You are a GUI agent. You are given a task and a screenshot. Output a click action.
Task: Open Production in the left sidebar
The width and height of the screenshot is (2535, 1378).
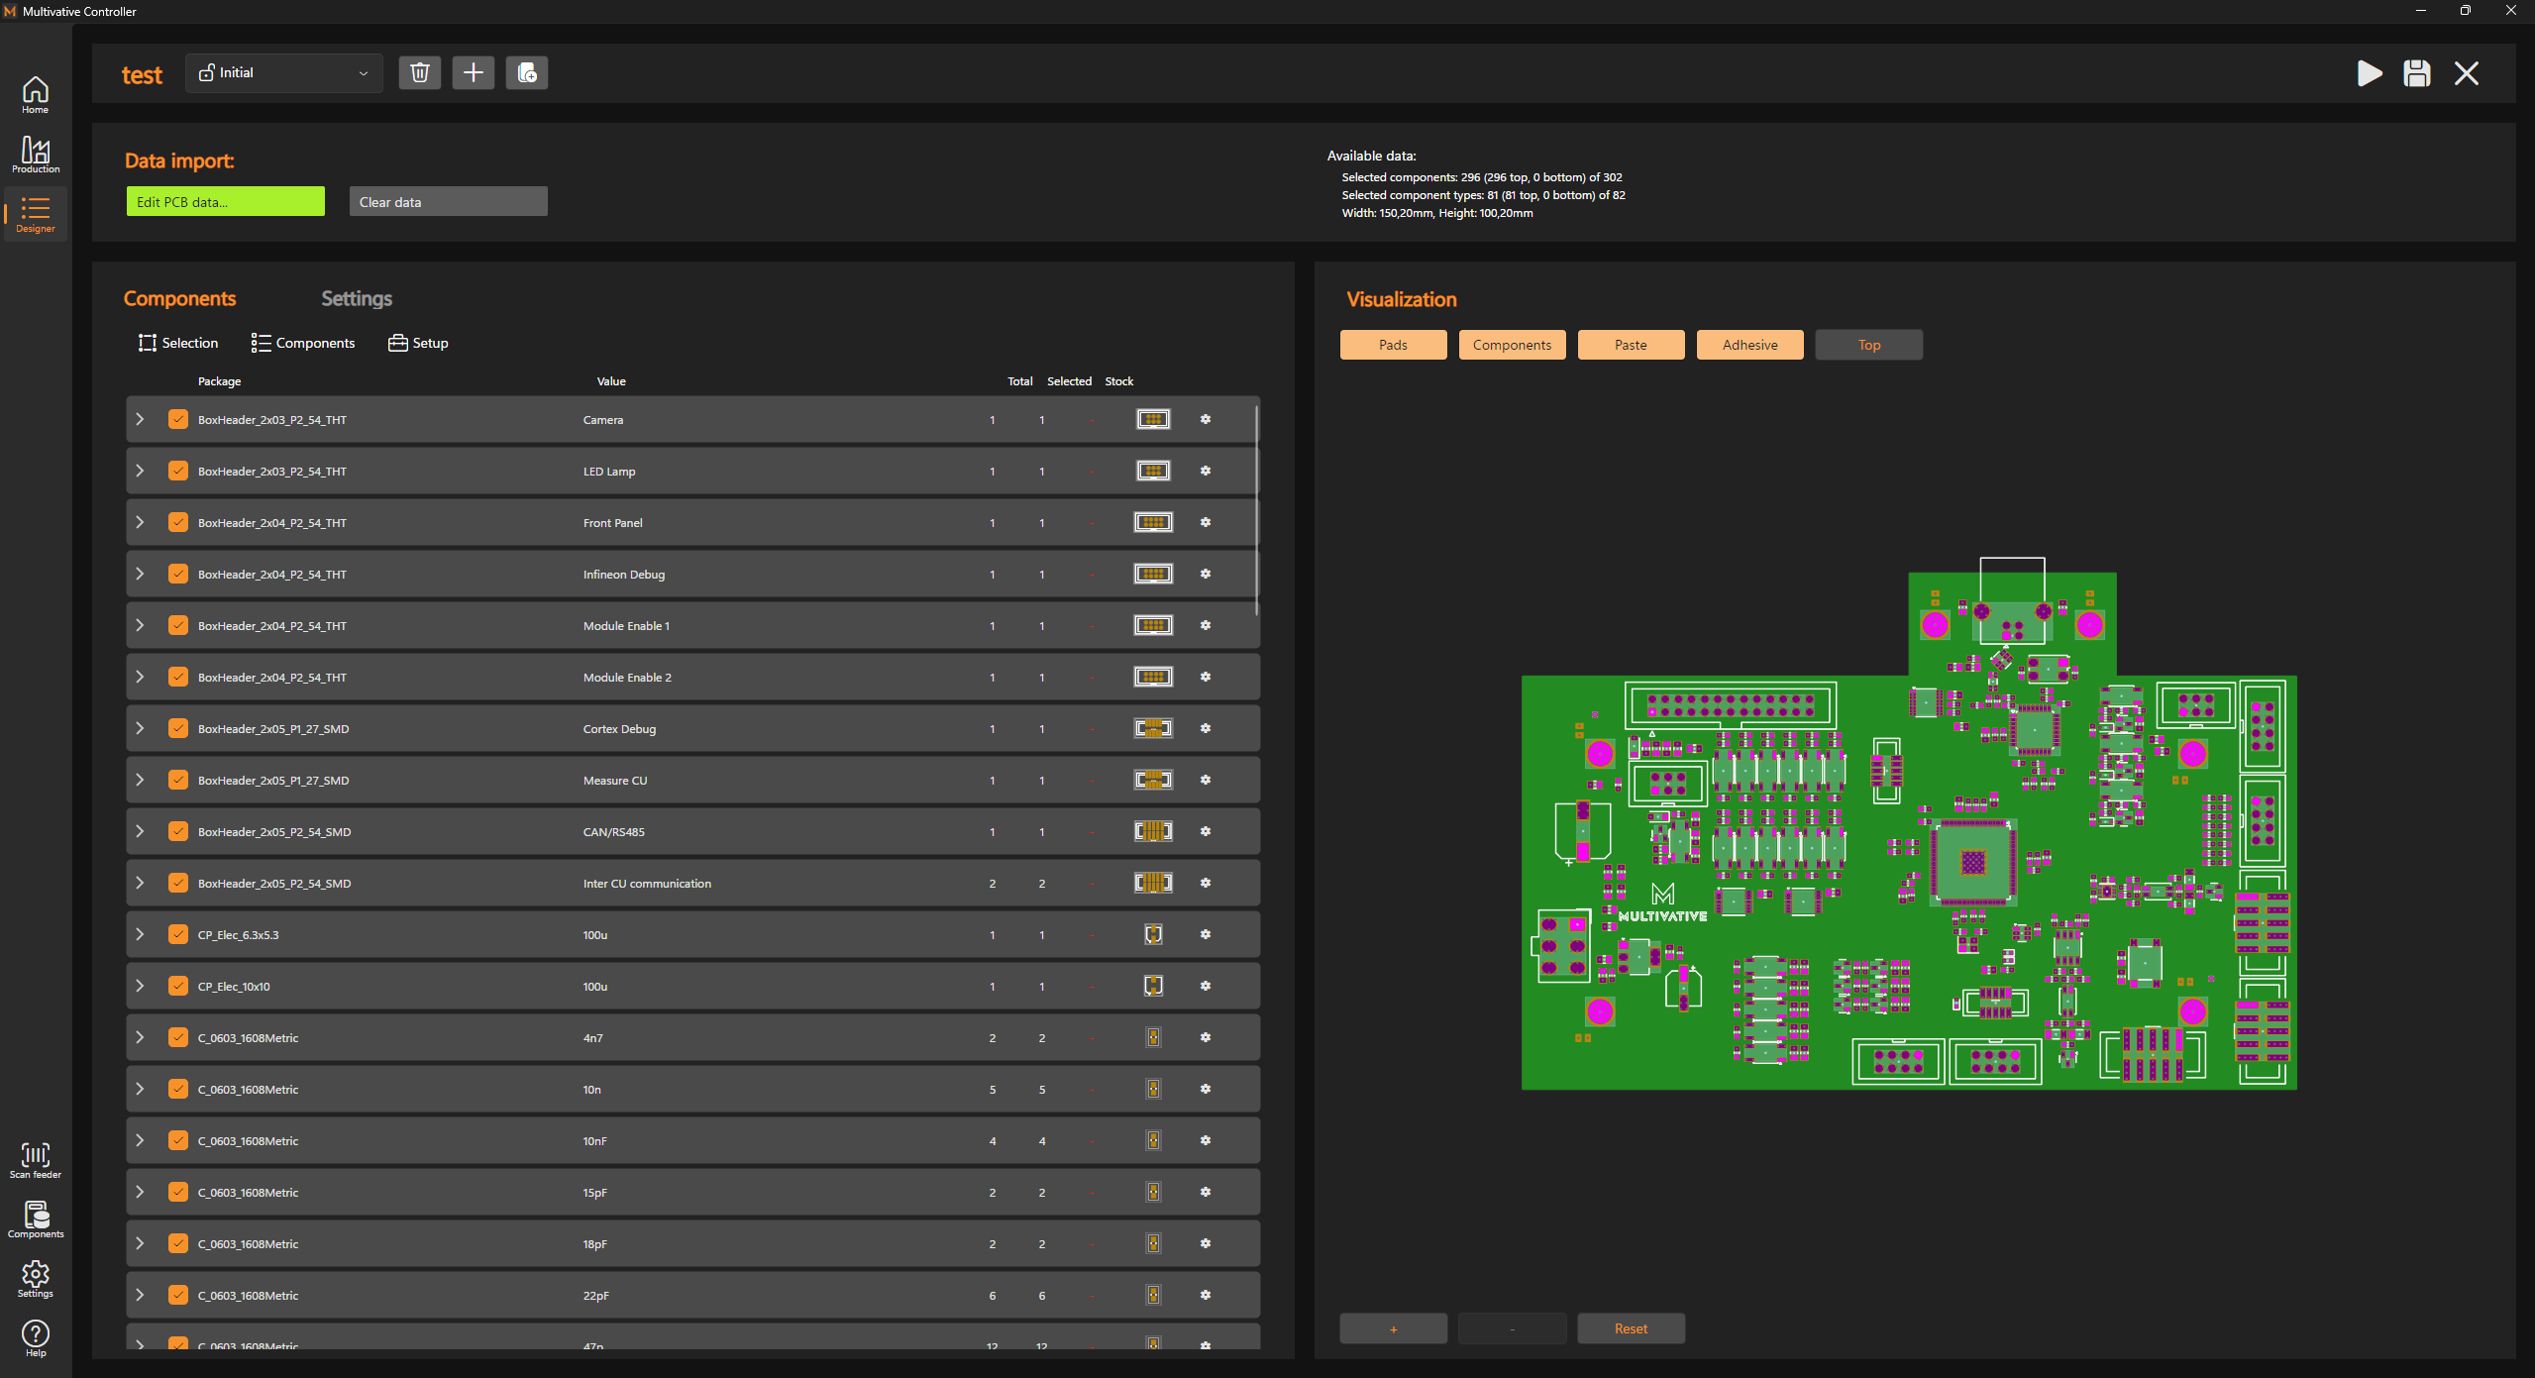coord(36,155)
